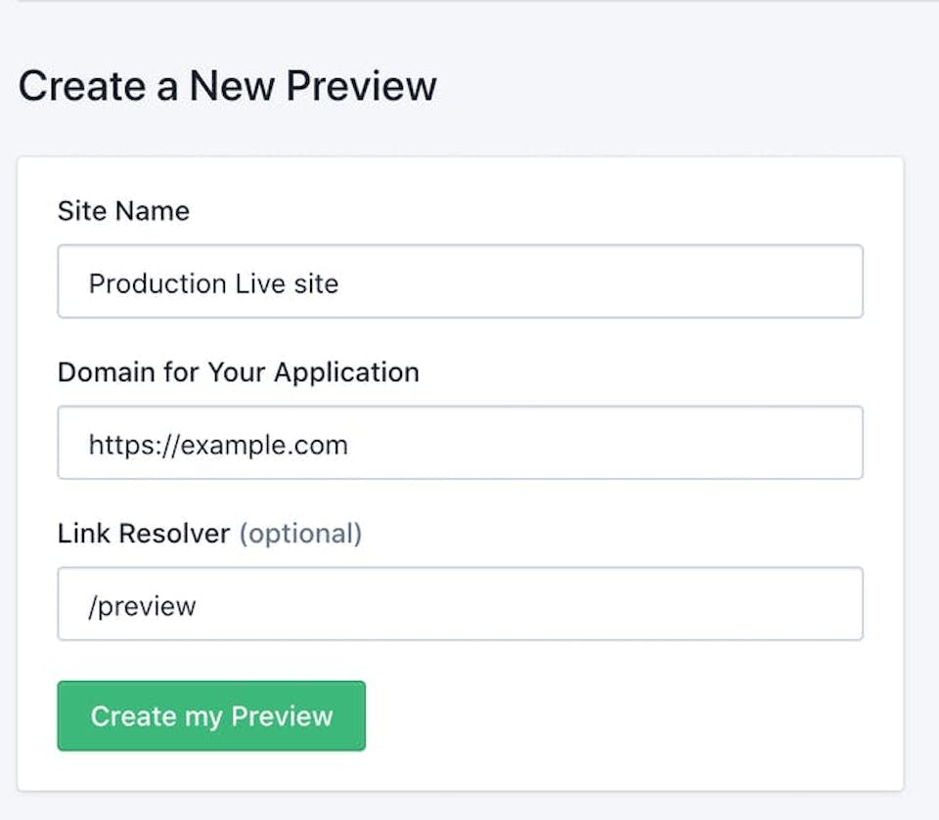Click the "(optional)" hint text
The image size is (939, 820).
point(300,534)
